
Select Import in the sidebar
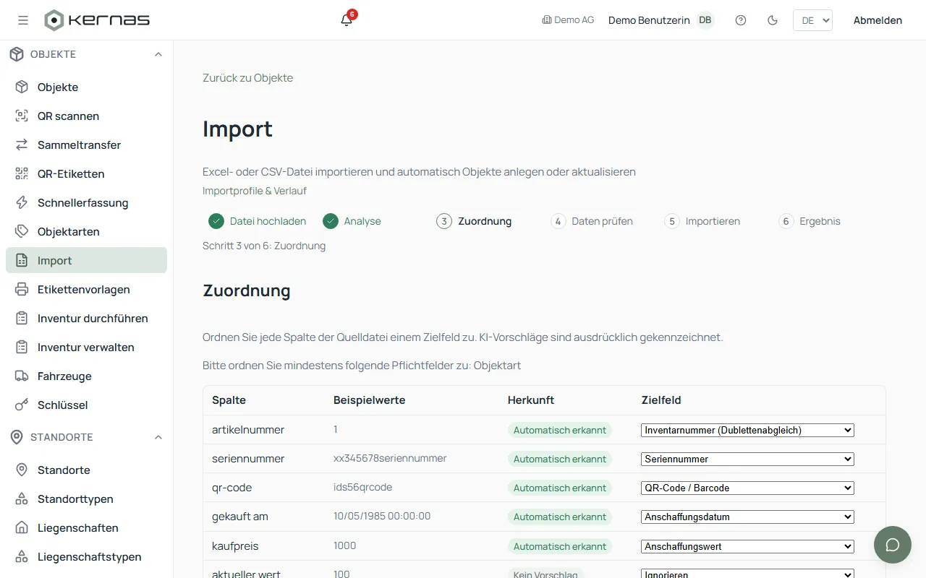(86, 260)
